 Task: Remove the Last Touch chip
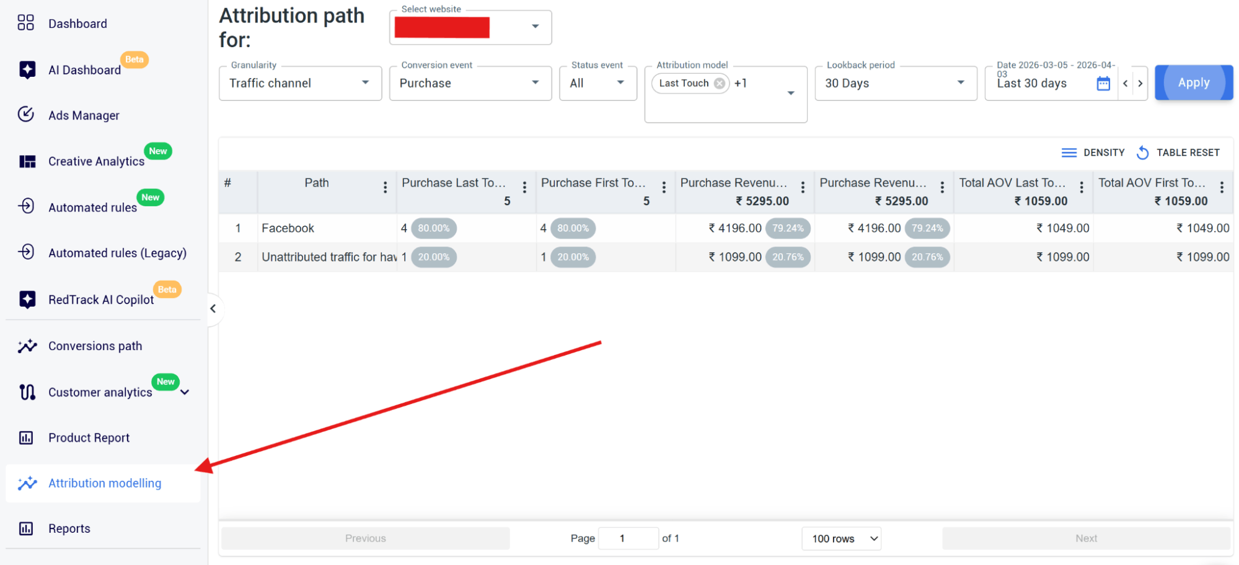point(719,83)
